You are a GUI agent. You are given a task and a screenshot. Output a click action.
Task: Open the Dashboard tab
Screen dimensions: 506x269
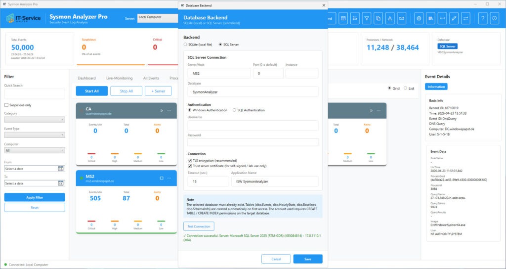coord(86,78)
